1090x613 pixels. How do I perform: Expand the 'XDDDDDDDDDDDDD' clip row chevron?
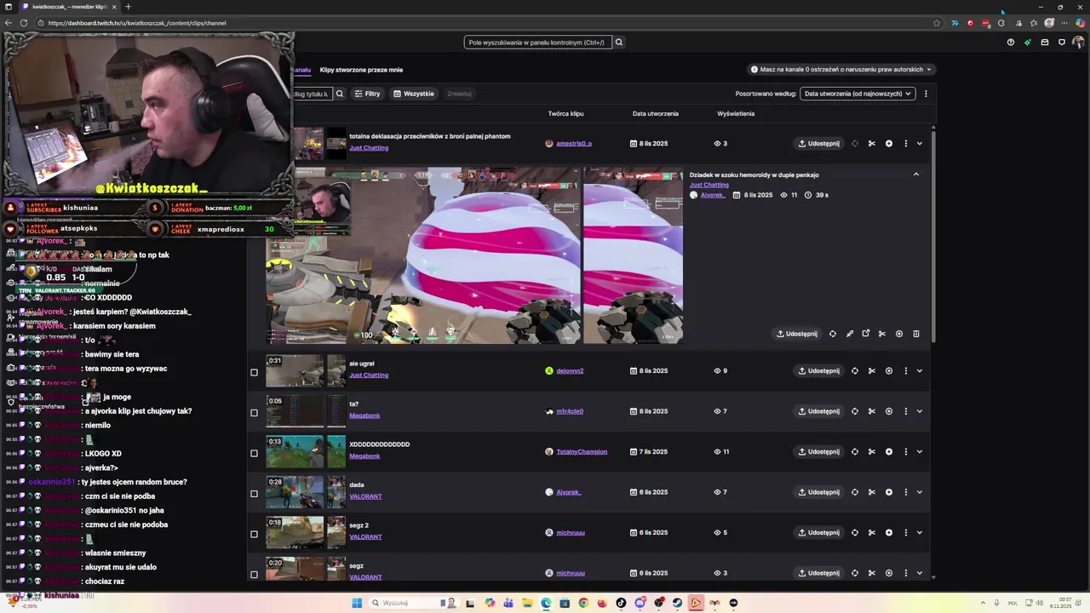920,452
